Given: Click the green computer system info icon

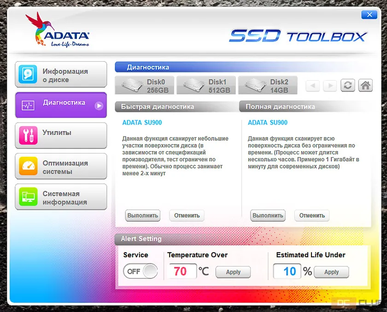Looking at the screenshot, I should pos(28,197).
